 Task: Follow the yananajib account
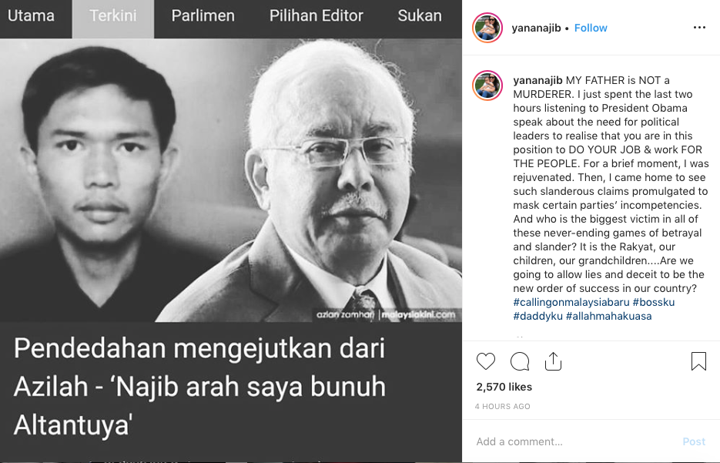coord(591,28)
